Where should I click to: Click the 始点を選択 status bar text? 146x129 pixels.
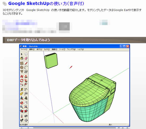click(x=24, y=125)
